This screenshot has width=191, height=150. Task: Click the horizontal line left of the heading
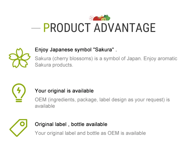(36, 28)
